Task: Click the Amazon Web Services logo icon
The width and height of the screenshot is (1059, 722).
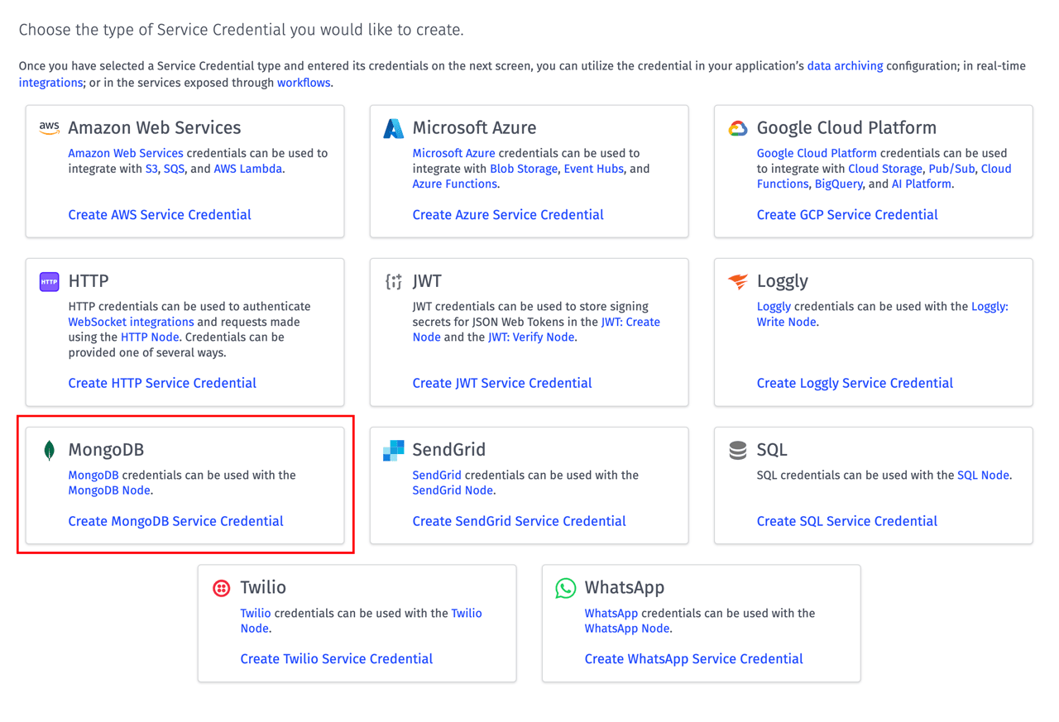Action: coord(49,128)
